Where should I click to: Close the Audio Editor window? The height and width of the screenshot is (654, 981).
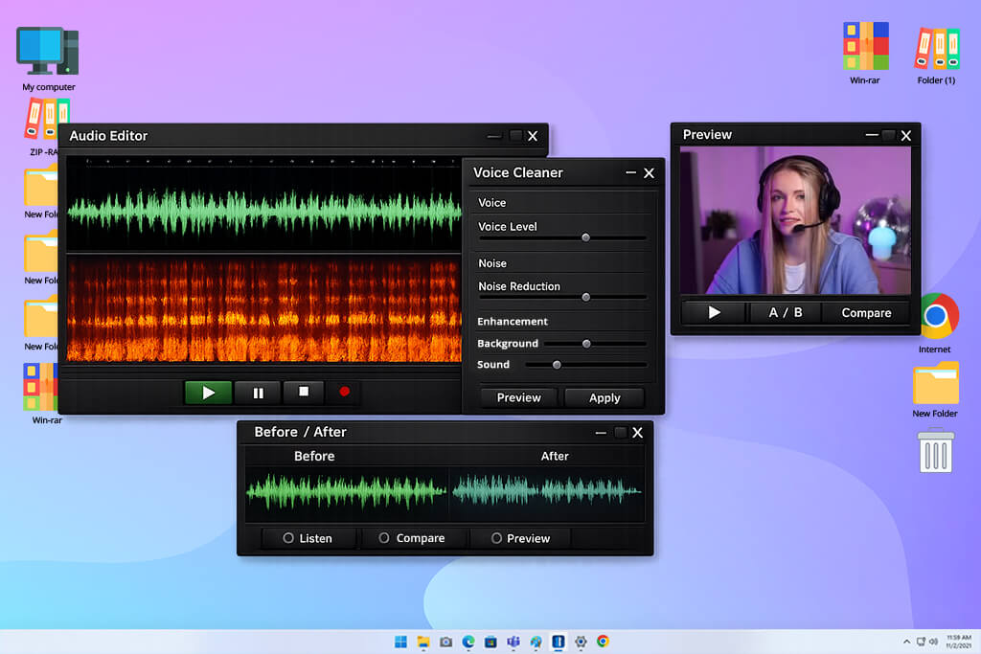pos(533,136)
